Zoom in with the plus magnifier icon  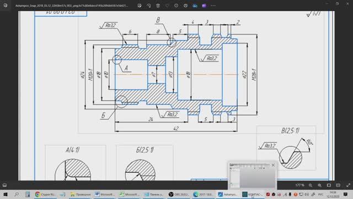point(319,185)
